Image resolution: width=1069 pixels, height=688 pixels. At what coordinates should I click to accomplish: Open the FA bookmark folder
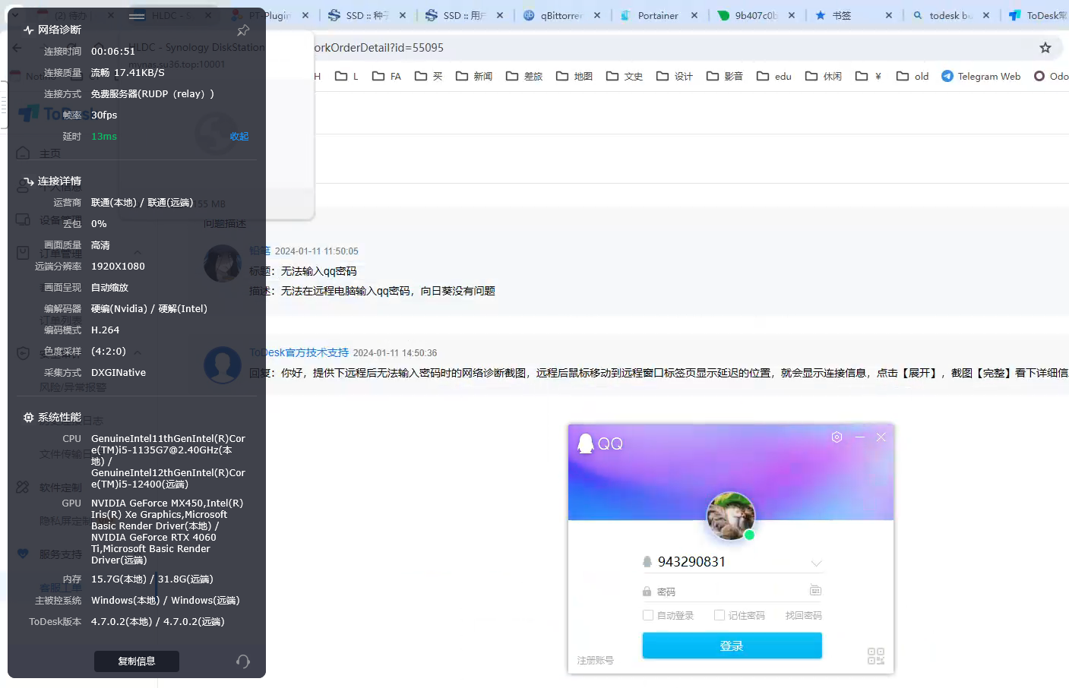[387, 76]
